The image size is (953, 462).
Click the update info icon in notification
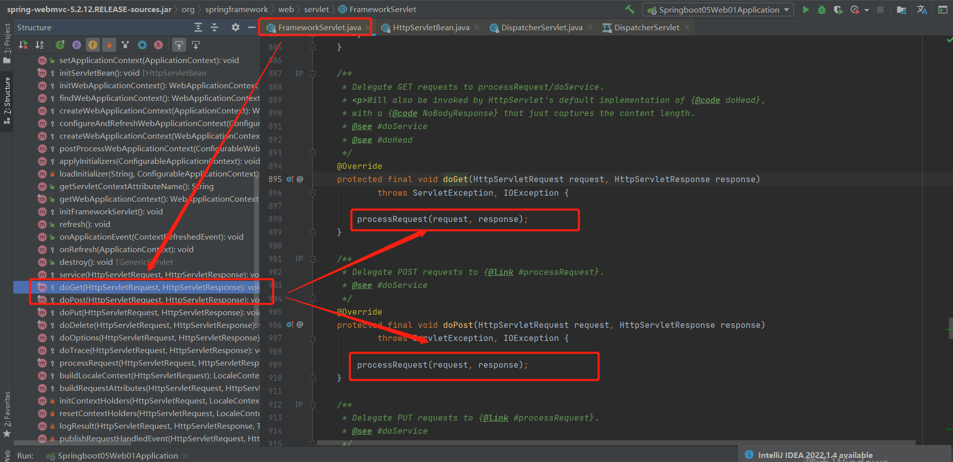point(749,454)
